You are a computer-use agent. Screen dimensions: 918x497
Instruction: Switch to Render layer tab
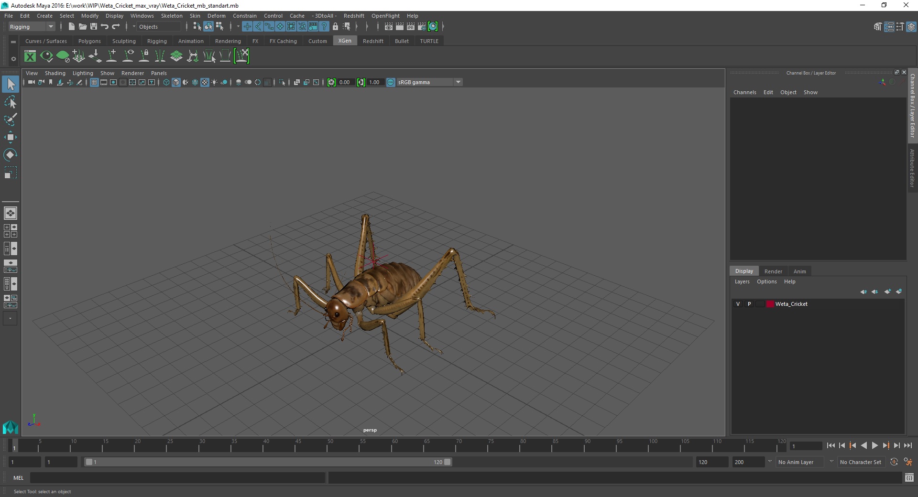coord(773,271)
